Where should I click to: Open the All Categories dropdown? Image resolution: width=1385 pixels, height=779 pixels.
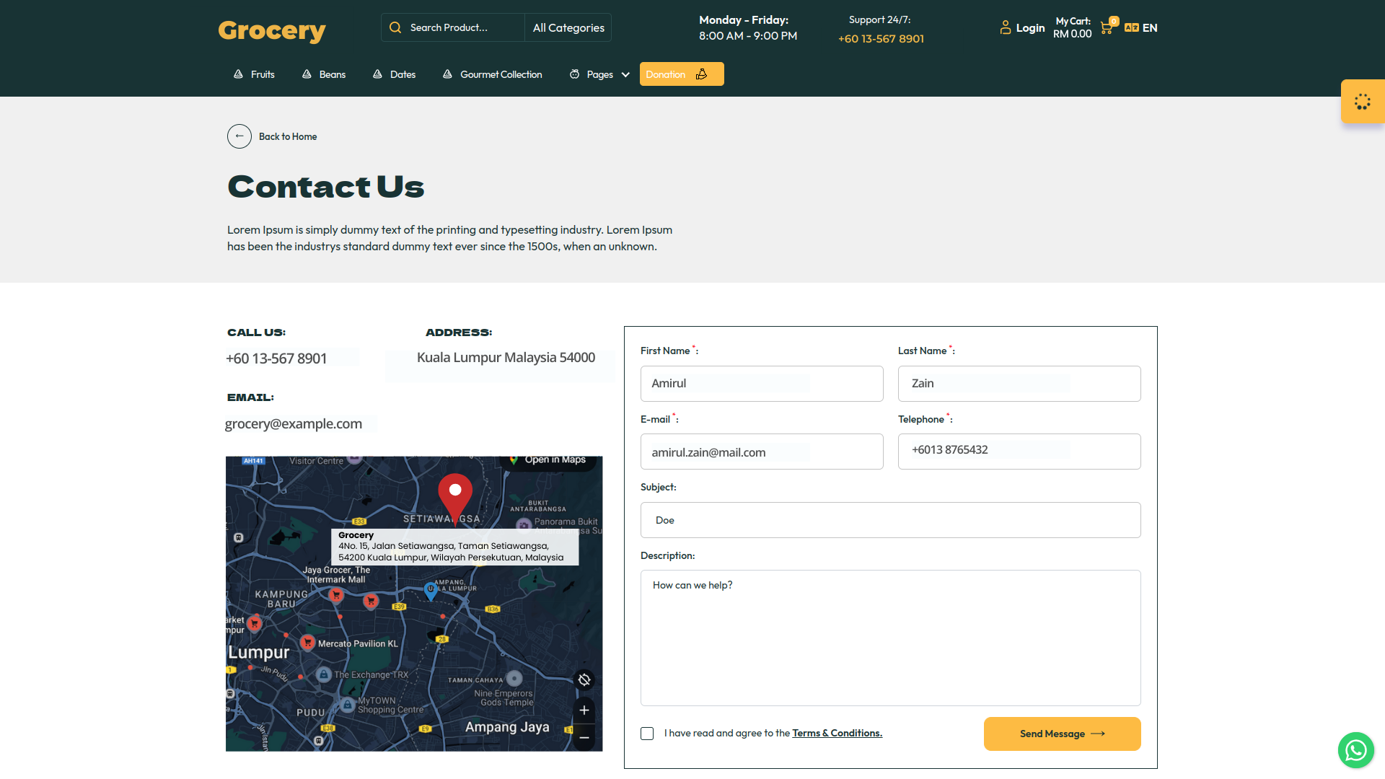568,27
